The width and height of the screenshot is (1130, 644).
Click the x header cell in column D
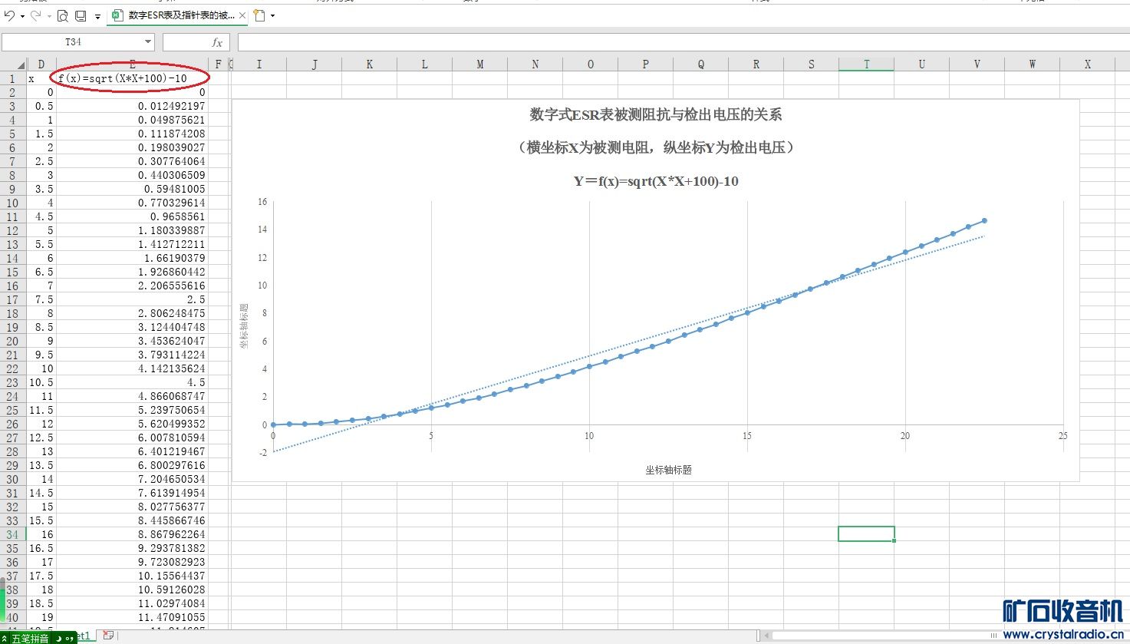coord(41,78)
